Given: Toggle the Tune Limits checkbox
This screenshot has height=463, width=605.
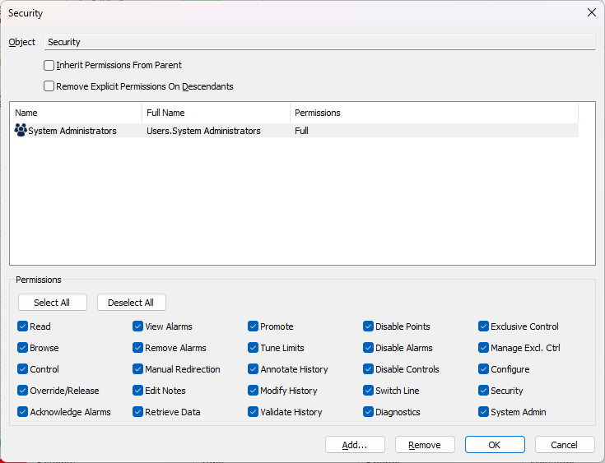Looking at the screenshot, I should click(x=254, y=348).
